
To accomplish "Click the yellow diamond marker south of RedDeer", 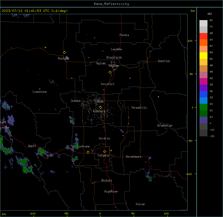I will pos(110,72).
